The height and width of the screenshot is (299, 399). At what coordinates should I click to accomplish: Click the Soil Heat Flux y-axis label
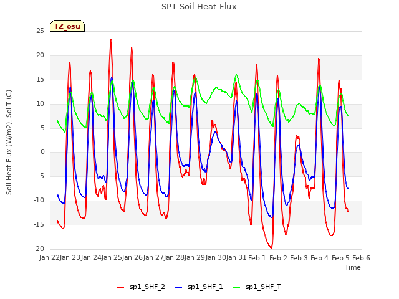pyautogui.click(x=9, y=142)
